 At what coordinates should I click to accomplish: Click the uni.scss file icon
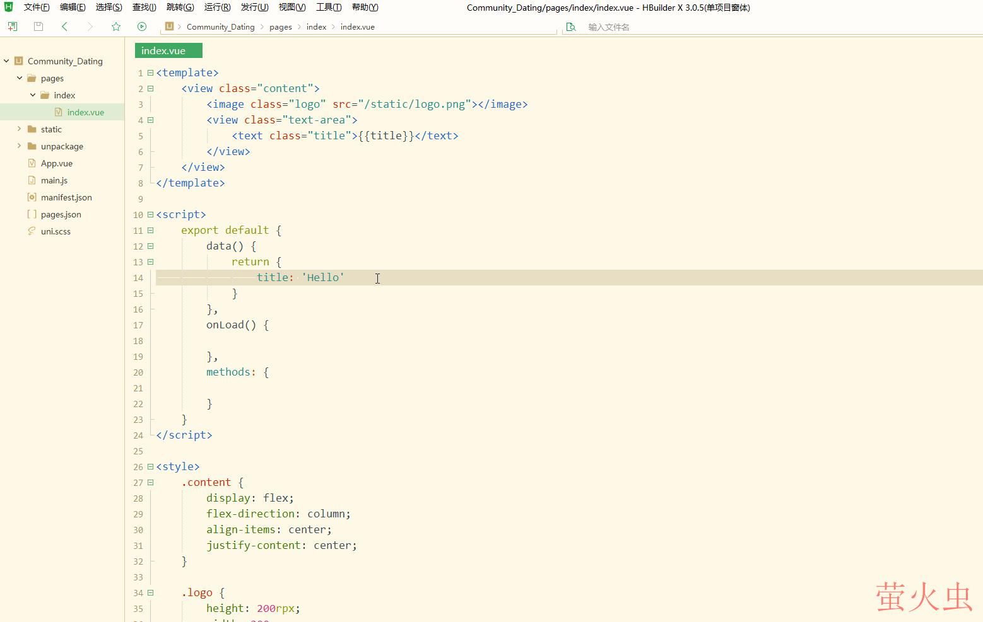tap(32, 231)
